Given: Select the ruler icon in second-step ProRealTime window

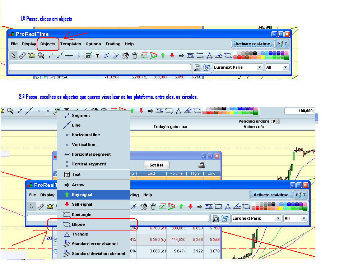Looking at the screenshot, I should coord(41,206).
